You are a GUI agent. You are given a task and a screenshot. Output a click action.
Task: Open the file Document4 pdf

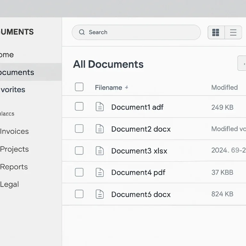[138, 172]
